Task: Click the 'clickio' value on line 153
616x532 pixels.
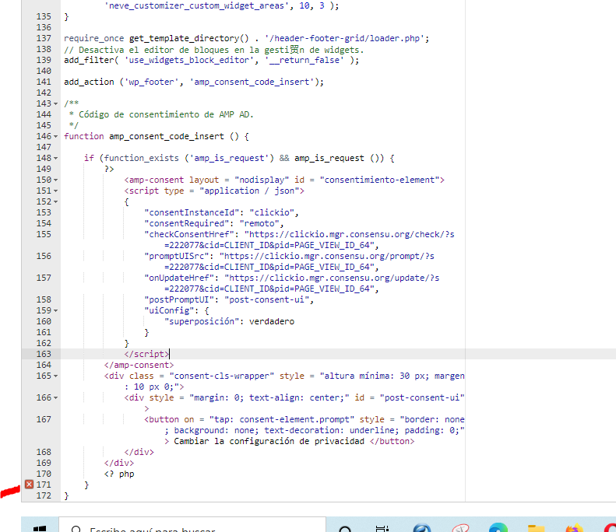Action: click(x=272, y=212)
